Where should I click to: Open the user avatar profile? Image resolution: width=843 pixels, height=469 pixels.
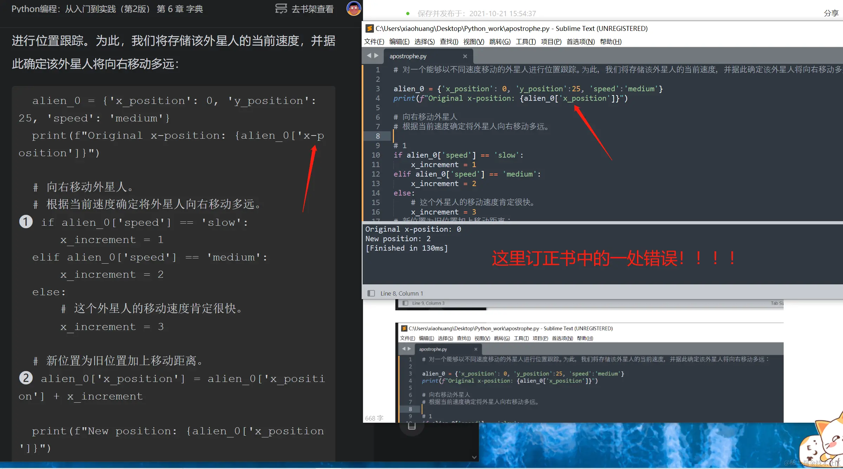point(354,8)
